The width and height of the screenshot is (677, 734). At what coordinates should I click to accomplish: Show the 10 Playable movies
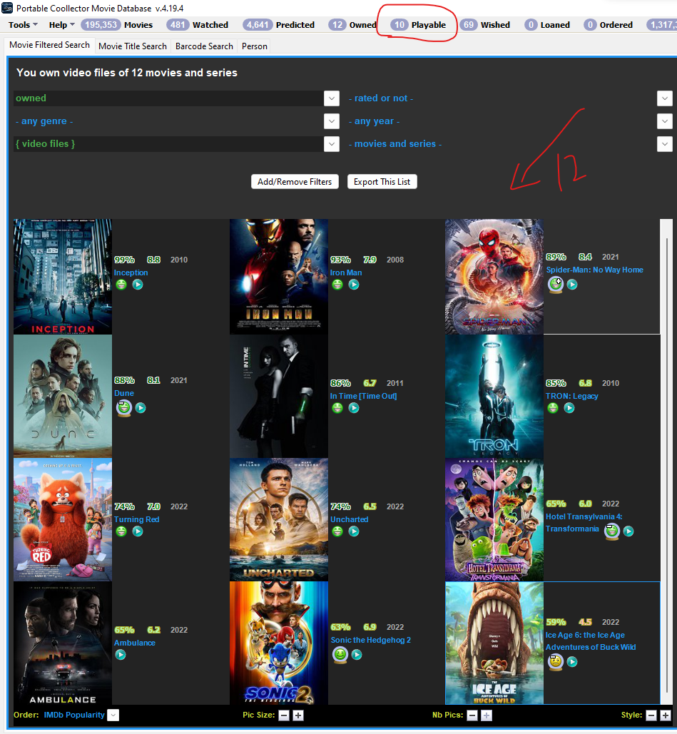419,25
